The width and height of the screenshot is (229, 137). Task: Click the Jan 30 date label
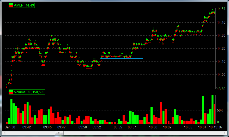point(10,127)
